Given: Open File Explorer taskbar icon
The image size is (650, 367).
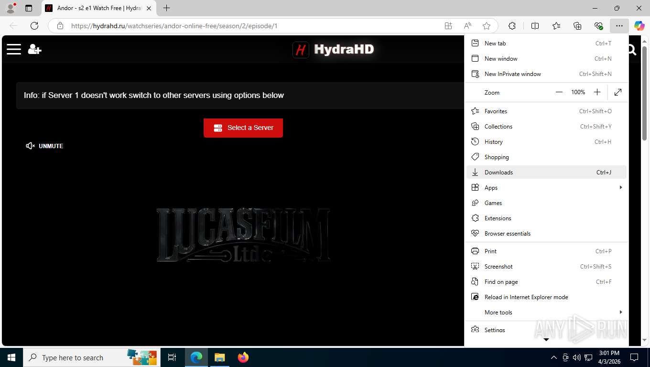Looking at the screenshot, I should (219, 357).
